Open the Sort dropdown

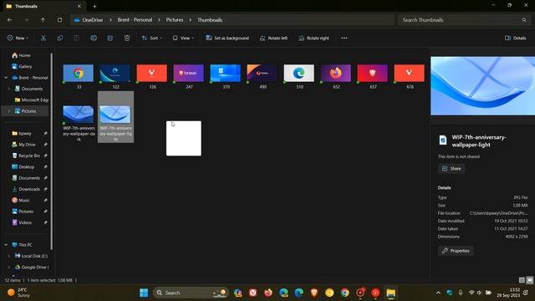pos(152,38)
